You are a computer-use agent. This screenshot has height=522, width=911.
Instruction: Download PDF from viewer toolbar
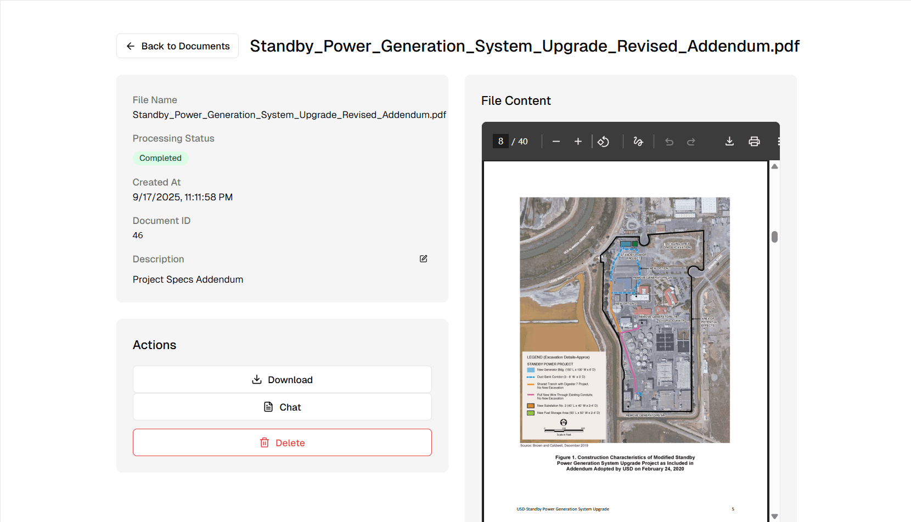click(x=729, y=142)
